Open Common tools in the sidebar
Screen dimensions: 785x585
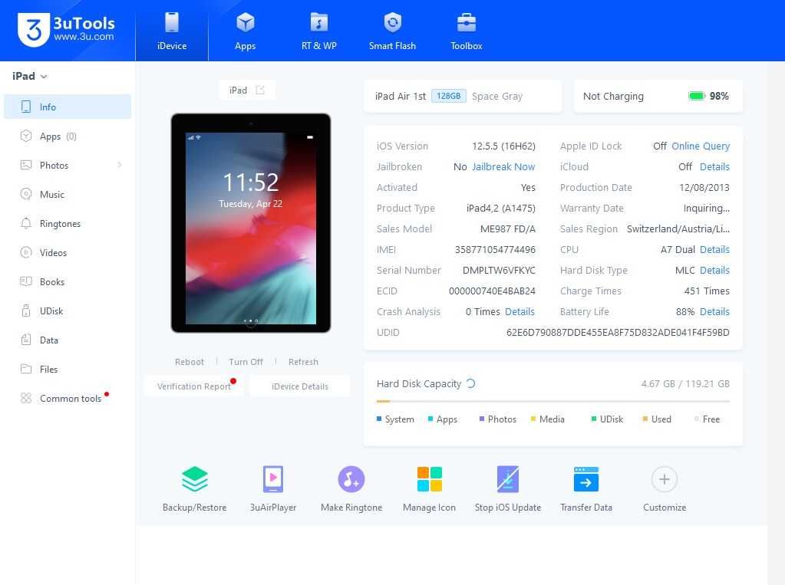coord(68,399)
